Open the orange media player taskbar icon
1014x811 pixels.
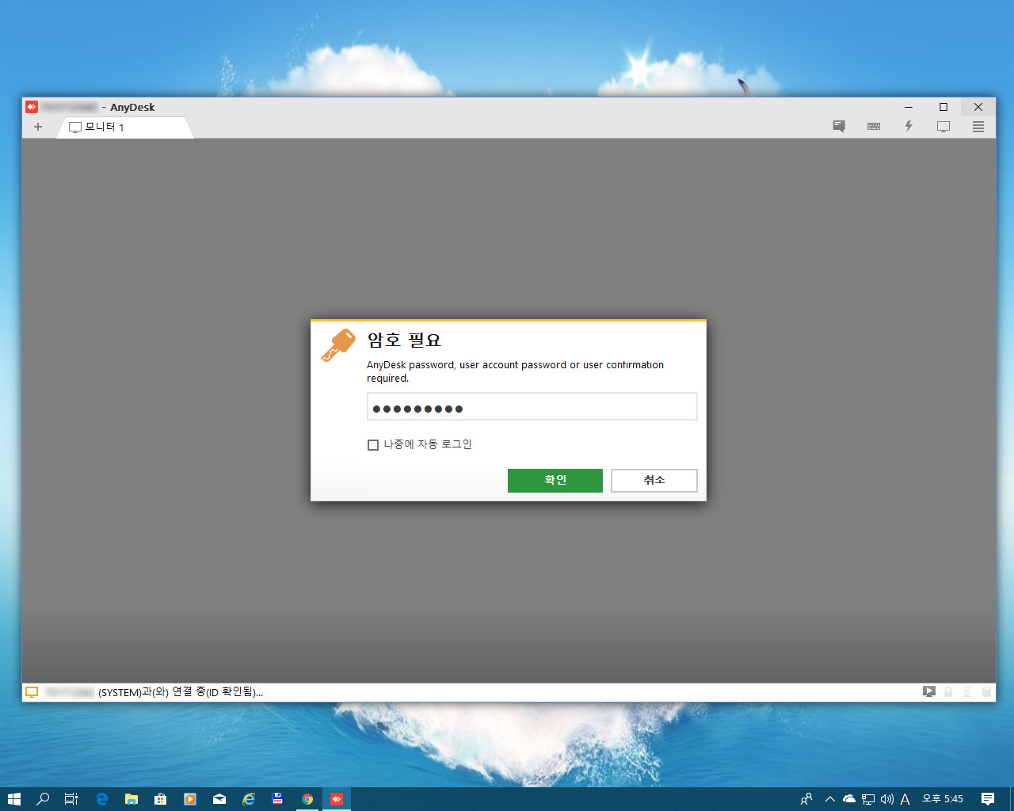pyautogui.click(x=190, y=799)
